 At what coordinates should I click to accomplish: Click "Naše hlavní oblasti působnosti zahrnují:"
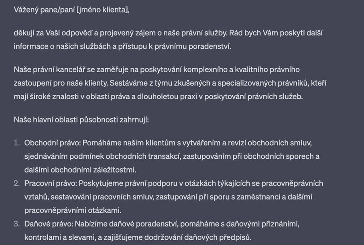pyautogui.click(x=81, y=120)
